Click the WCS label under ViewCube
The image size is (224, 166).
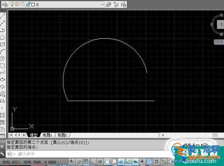[219, 42]
